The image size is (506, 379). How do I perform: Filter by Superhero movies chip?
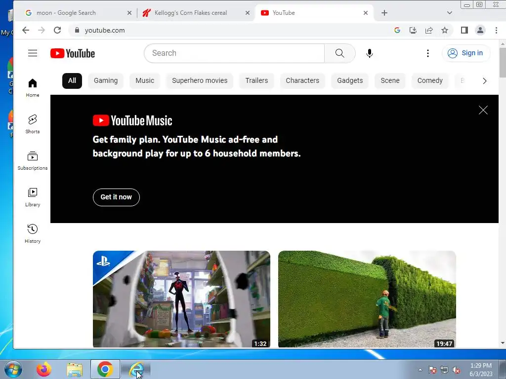point(200,80)
